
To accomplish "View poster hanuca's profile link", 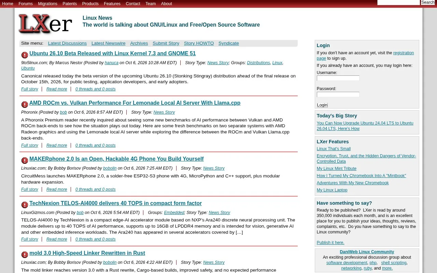I will [x=112, y=63].
